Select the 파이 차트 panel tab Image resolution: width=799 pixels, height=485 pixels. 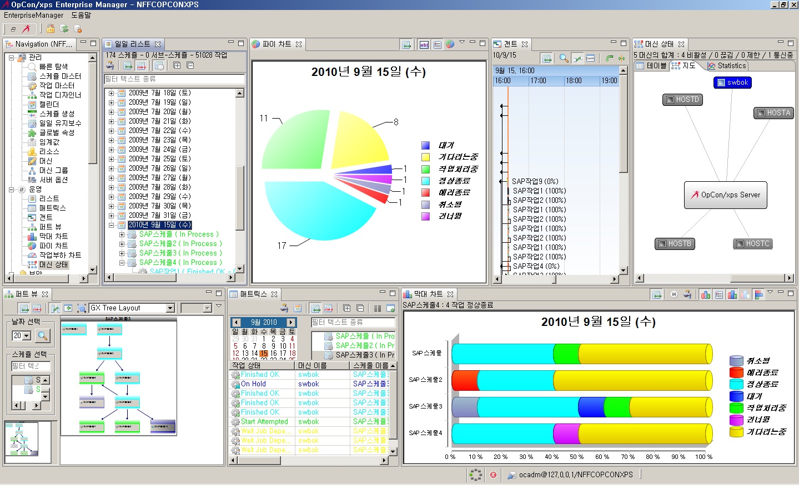coord(277,44)
